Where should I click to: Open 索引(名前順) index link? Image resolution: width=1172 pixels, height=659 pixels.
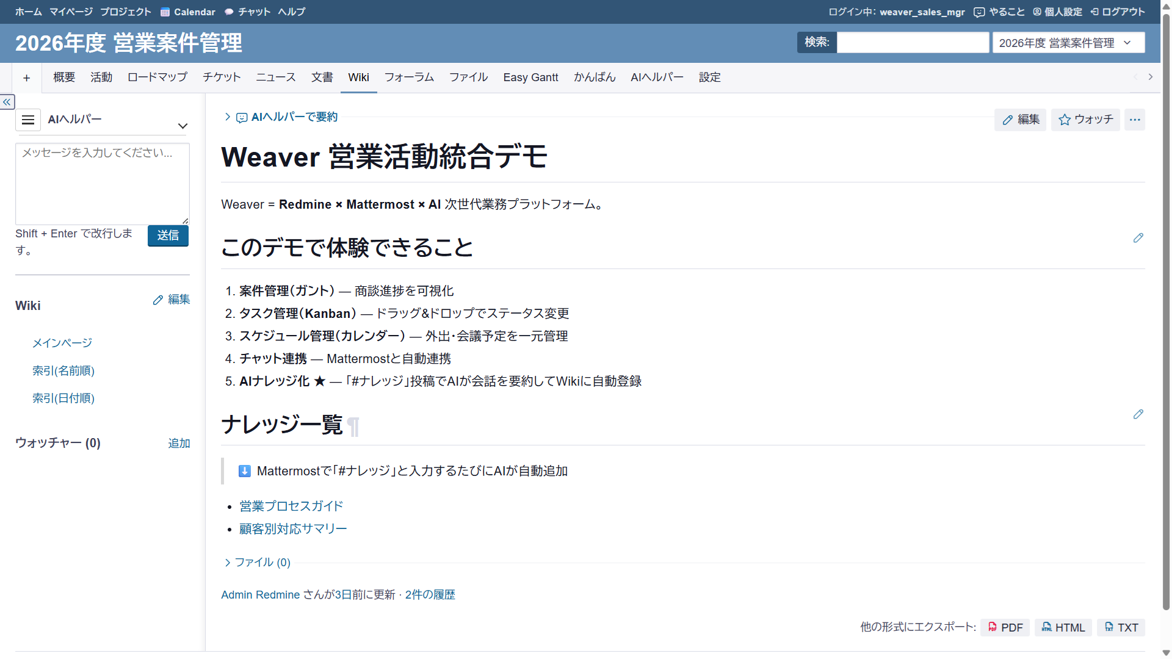point(63,370)
